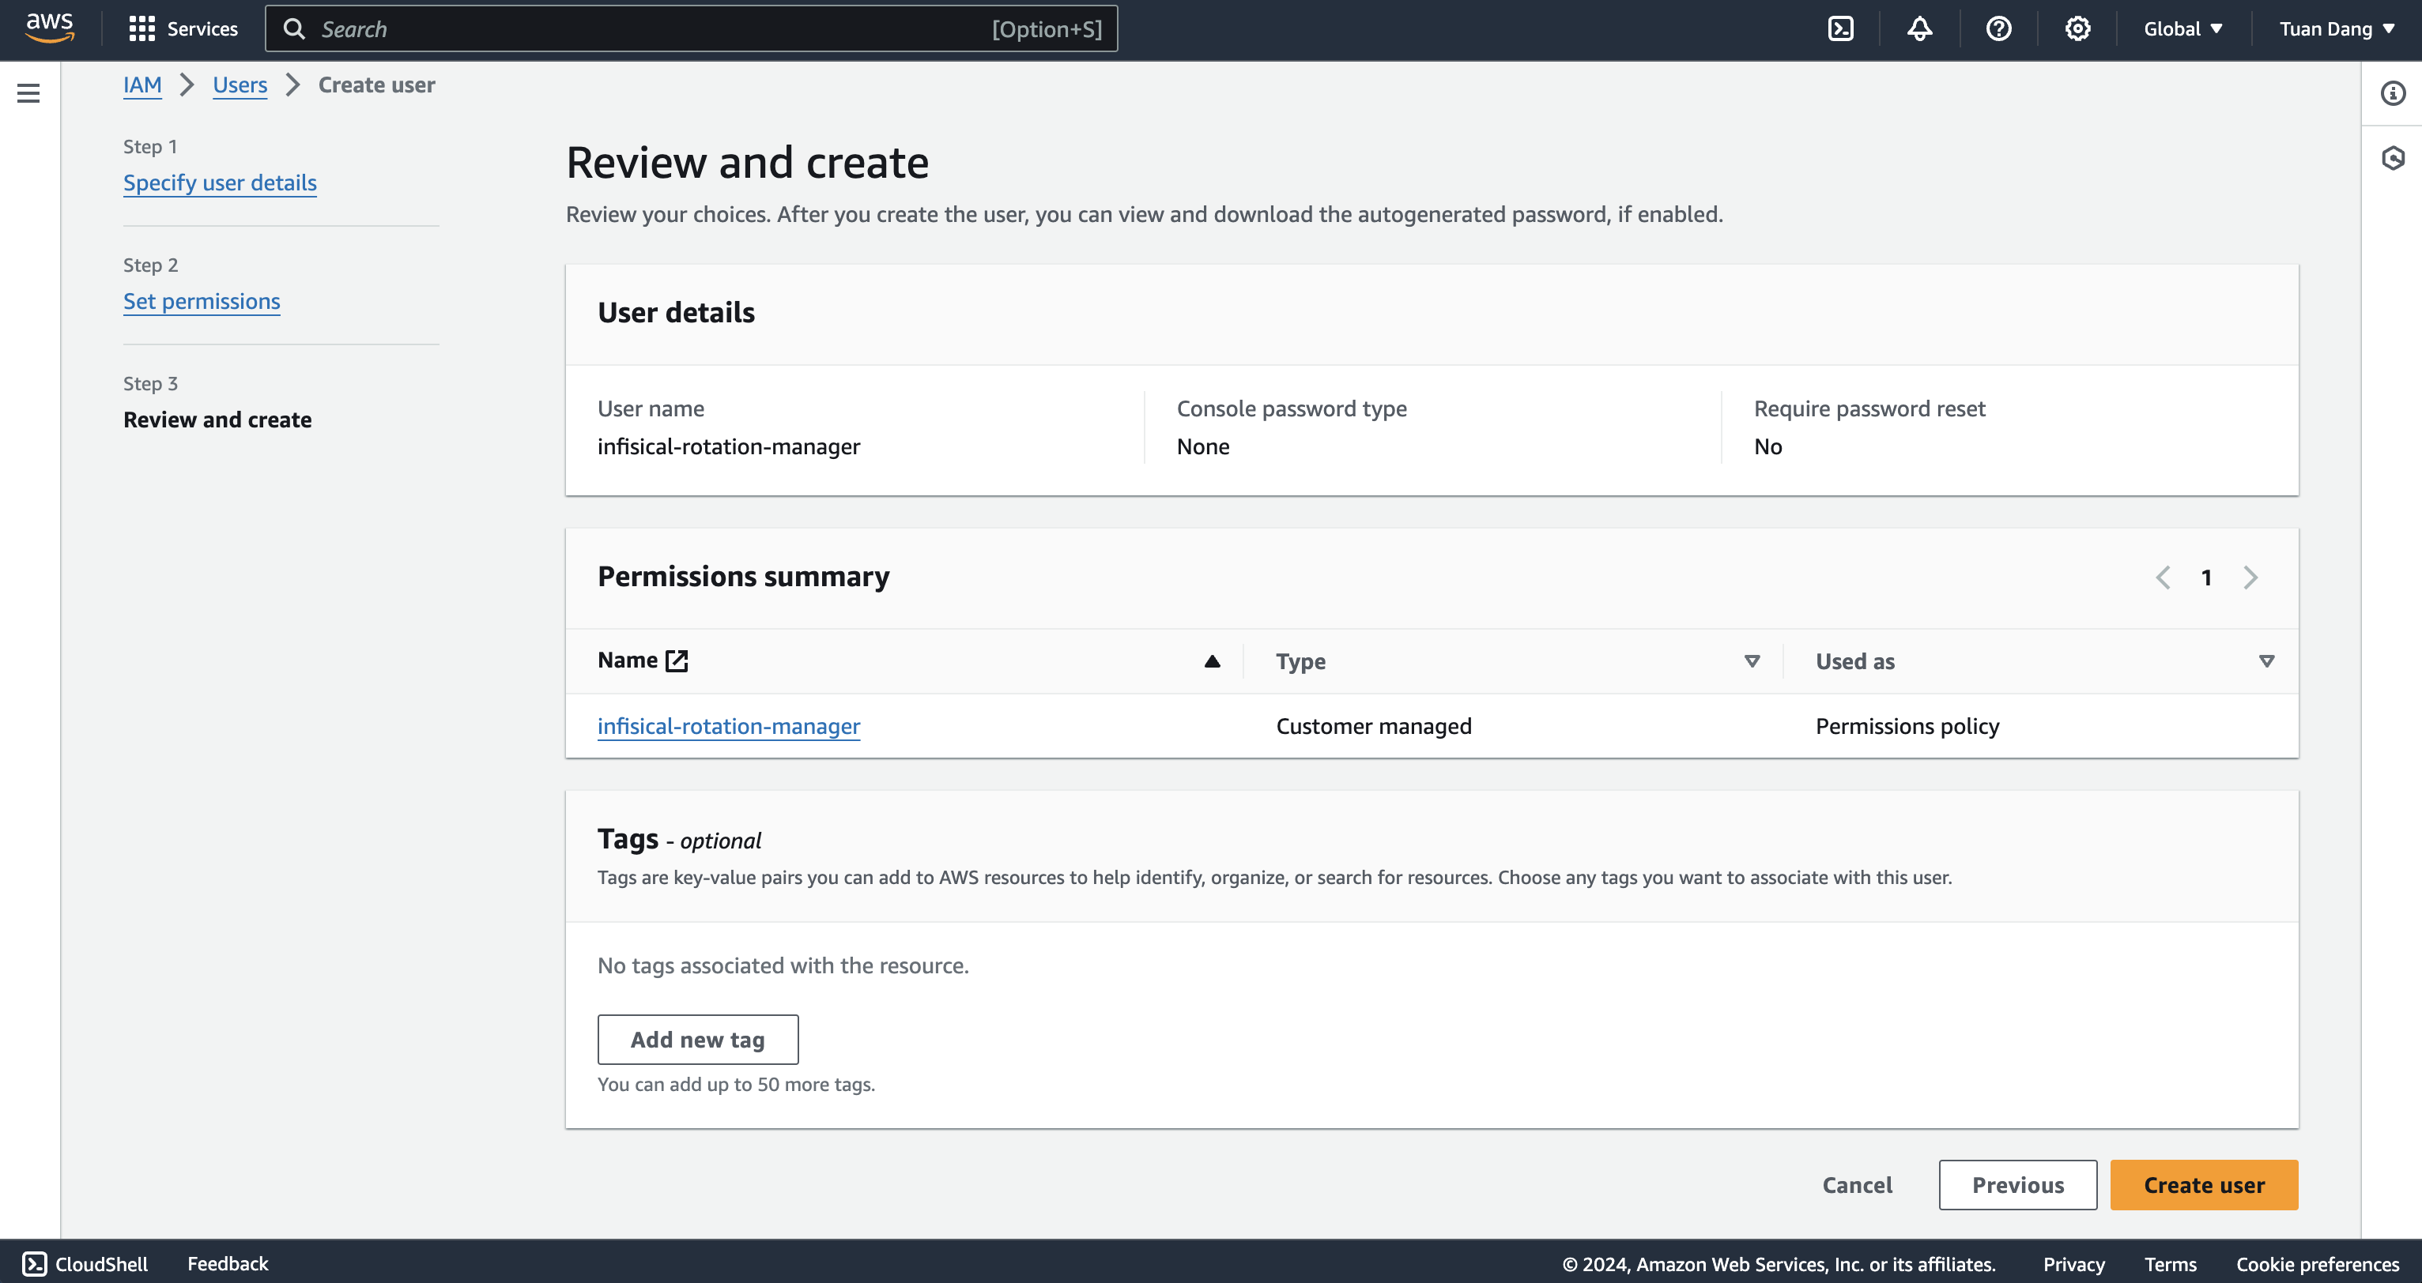The width and height of the screenshot is (2422, 1283).
Task: Go back with Previous button
Action: tap(2018, 1185)
